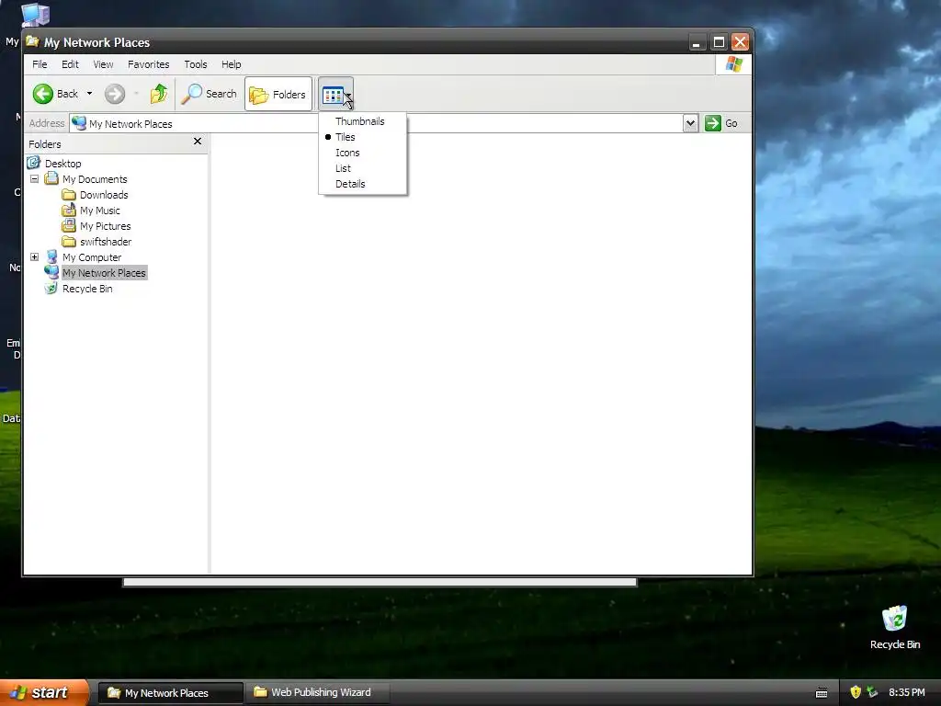Screen dimensions: 941x706
Task: Click the Forward arrow icon
Action: tap(115, 94)
